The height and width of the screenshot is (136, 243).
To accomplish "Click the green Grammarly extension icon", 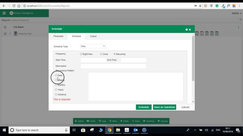I will 217,6.
